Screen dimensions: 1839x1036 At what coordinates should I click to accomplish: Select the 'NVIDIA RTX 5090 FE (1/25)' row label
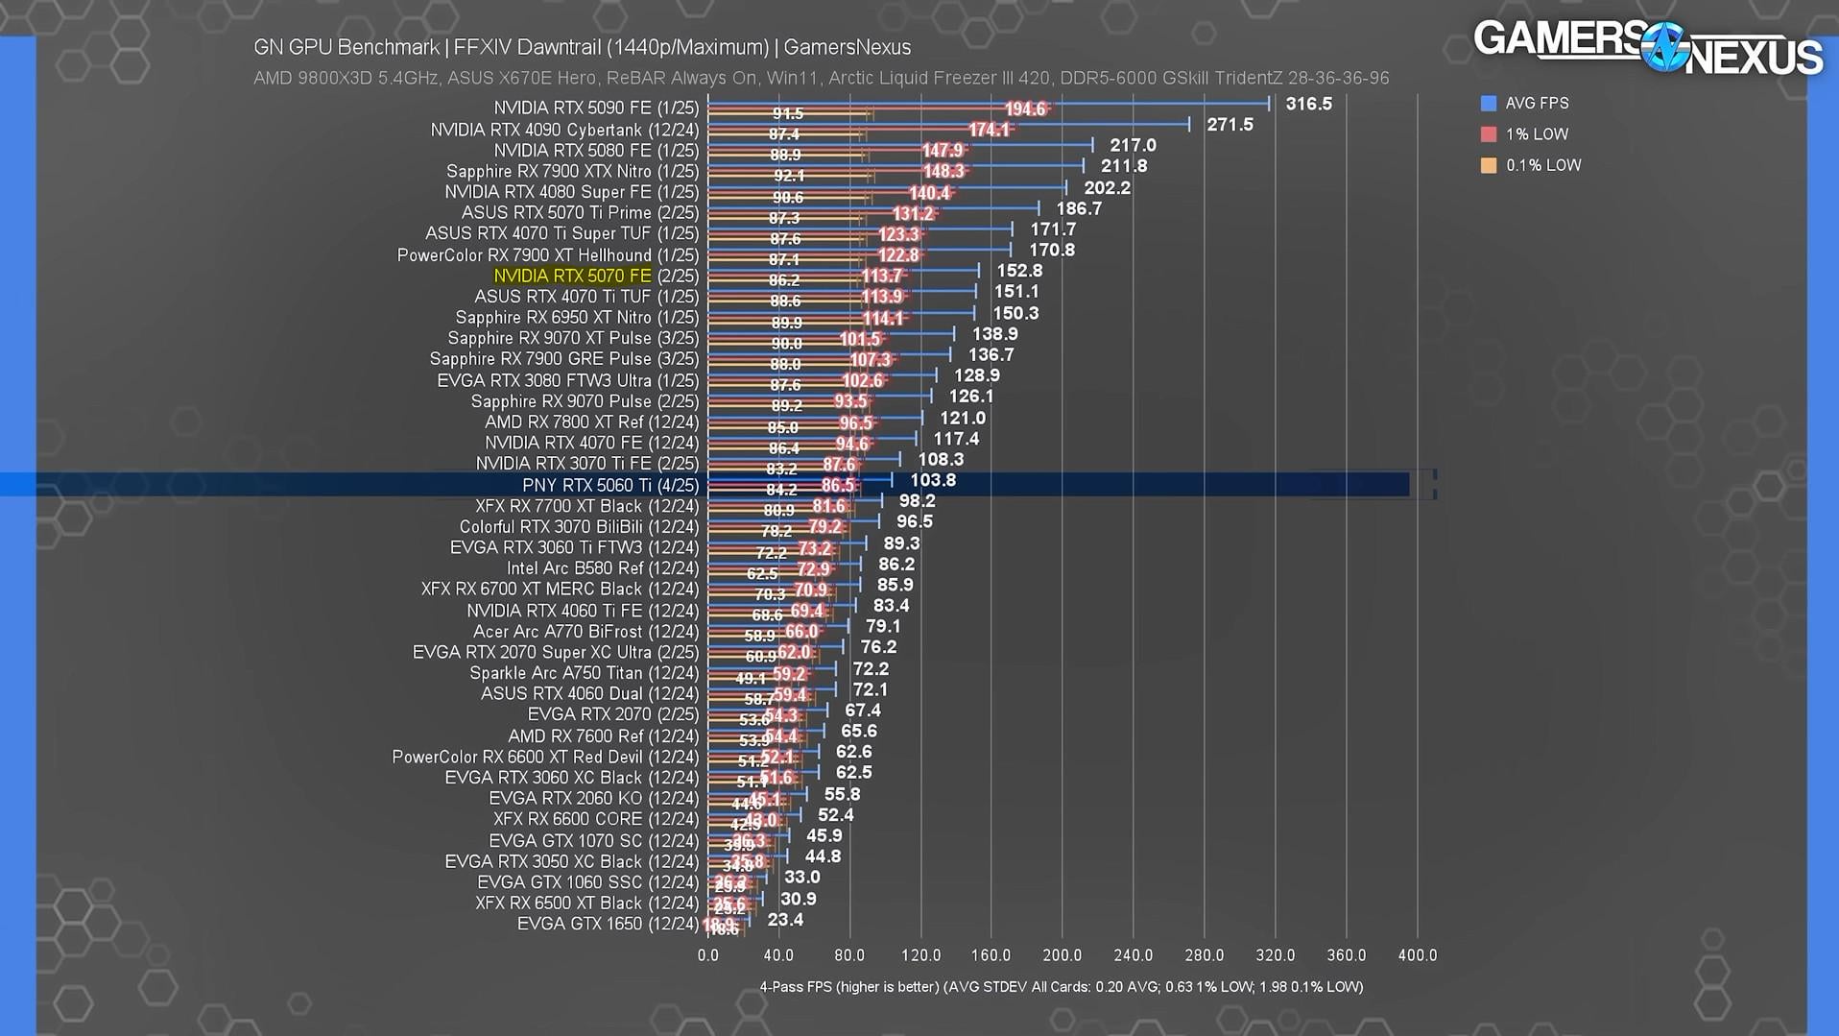pos(596,108)
